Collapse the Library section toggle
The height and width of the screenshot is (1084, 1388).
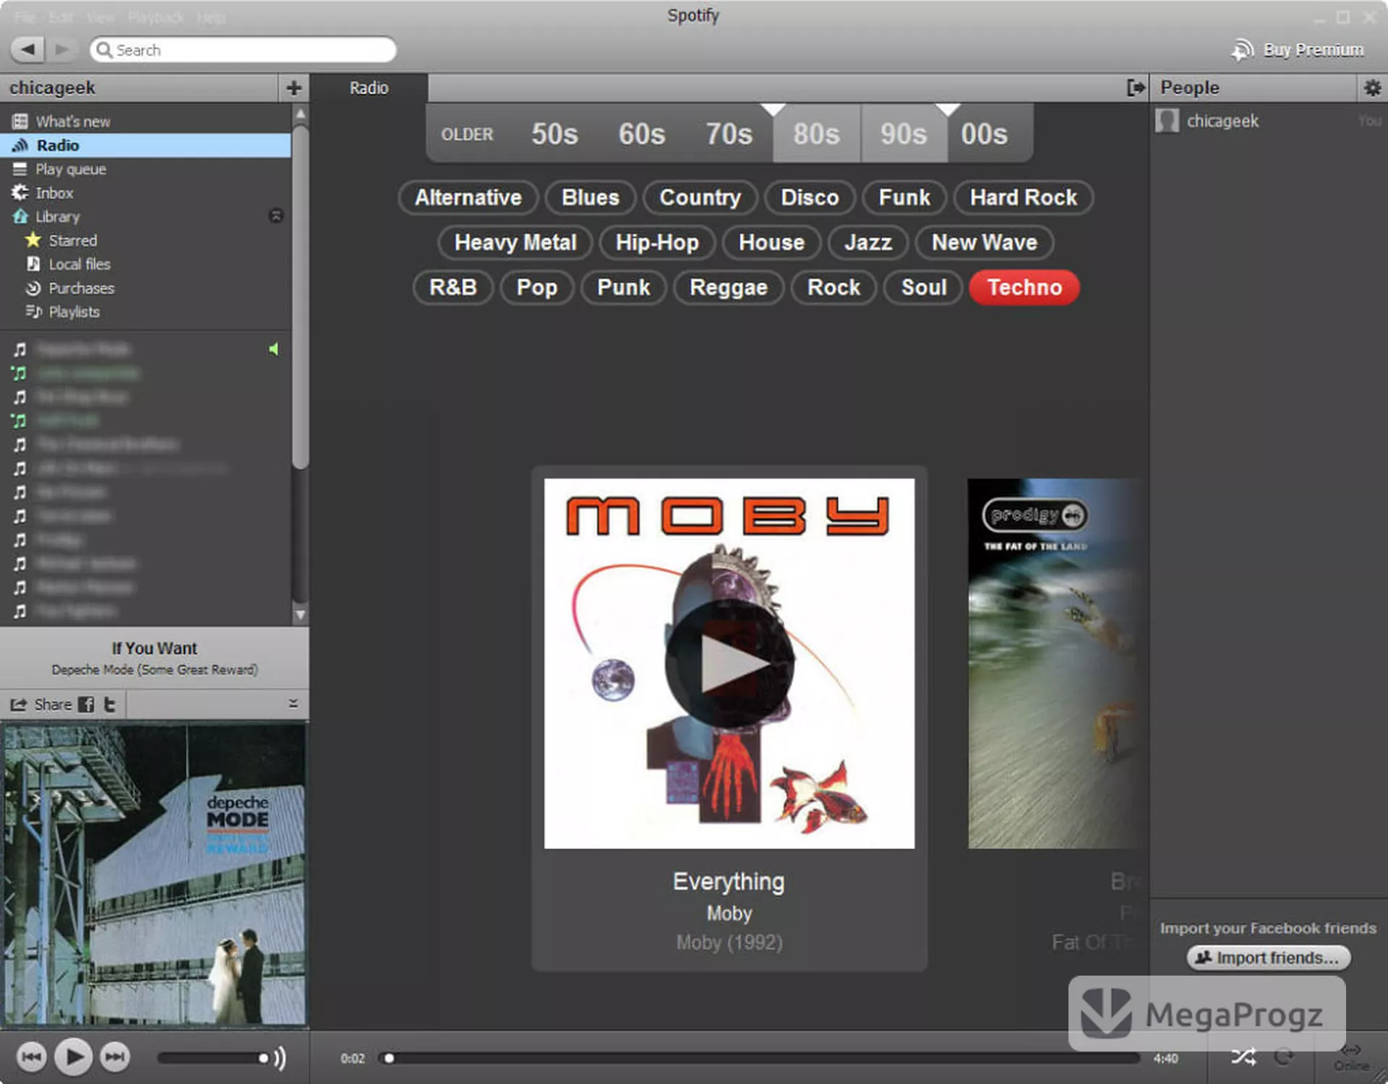click(x=276, y=216)
